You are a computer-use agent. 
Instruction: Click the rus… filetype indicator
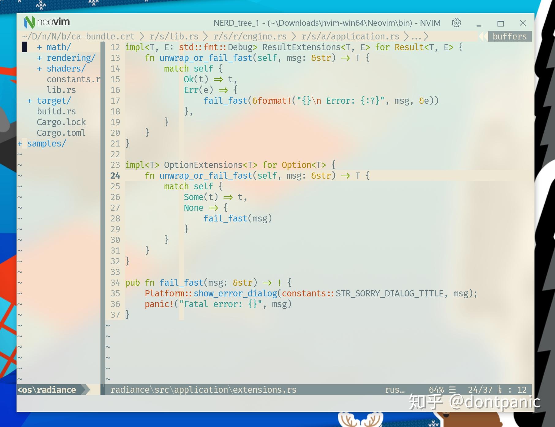click(395, 390)
